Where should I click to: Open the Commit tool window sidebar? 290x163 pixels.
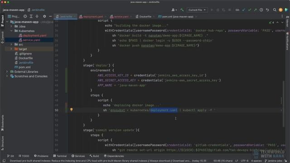(x=2, y=38)
